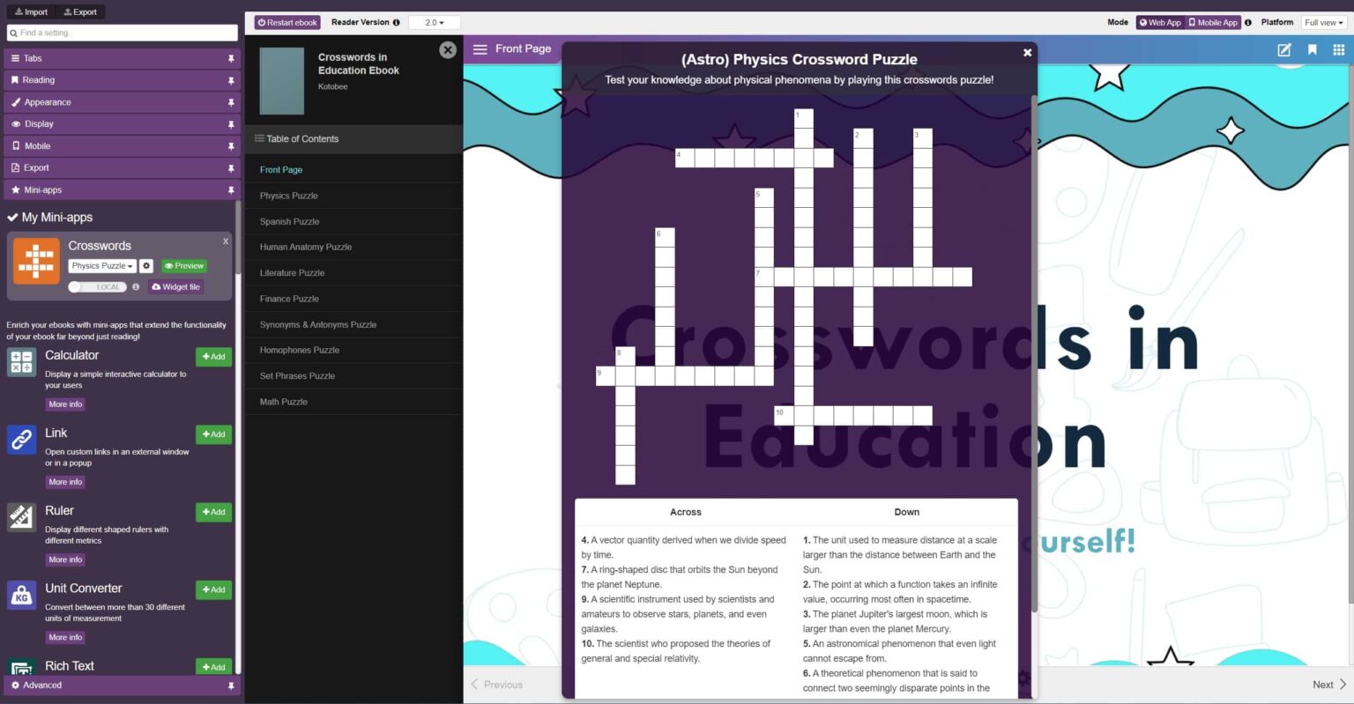1354x704 pixels.
Task: Toggle the pin on the Reading section
Action: click(231, 80)
